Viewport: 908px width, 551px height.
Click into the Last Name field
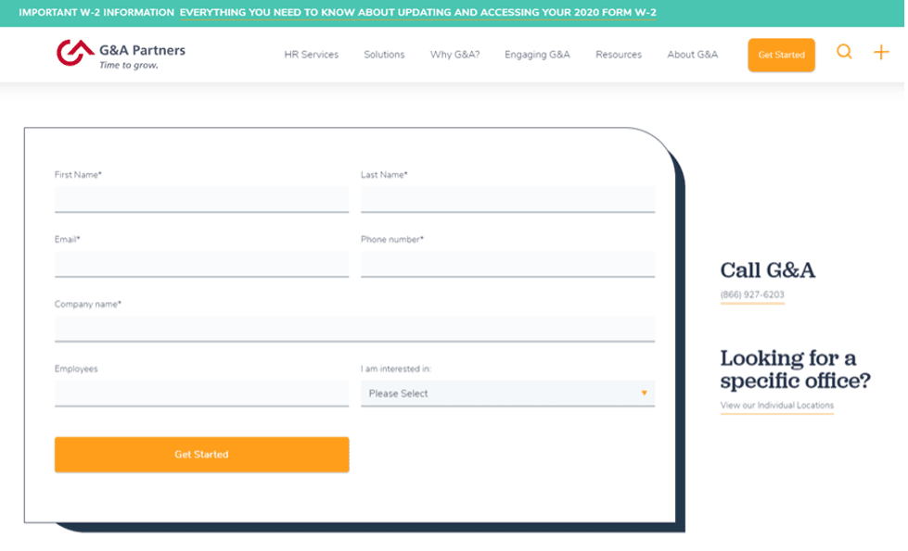point(507,199)
